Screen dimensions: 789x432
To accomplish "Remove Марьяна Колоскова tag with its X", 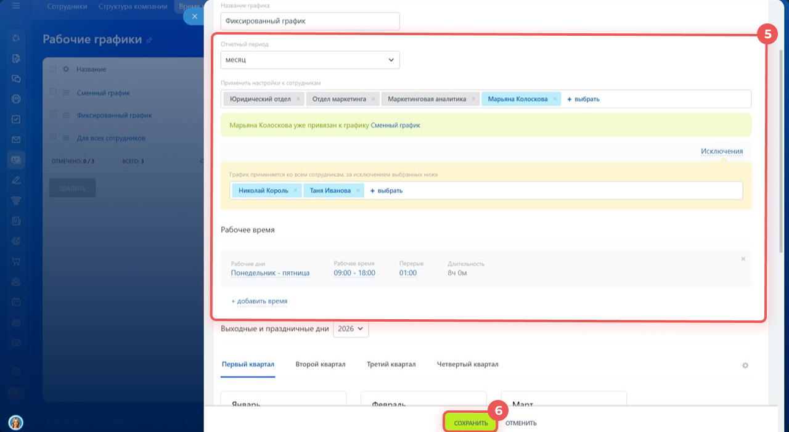I will pos(555,99).
